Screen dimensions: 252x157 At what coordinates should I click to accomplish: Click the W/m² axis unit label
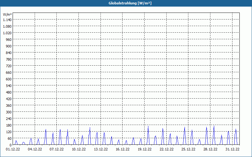(7, 14)
